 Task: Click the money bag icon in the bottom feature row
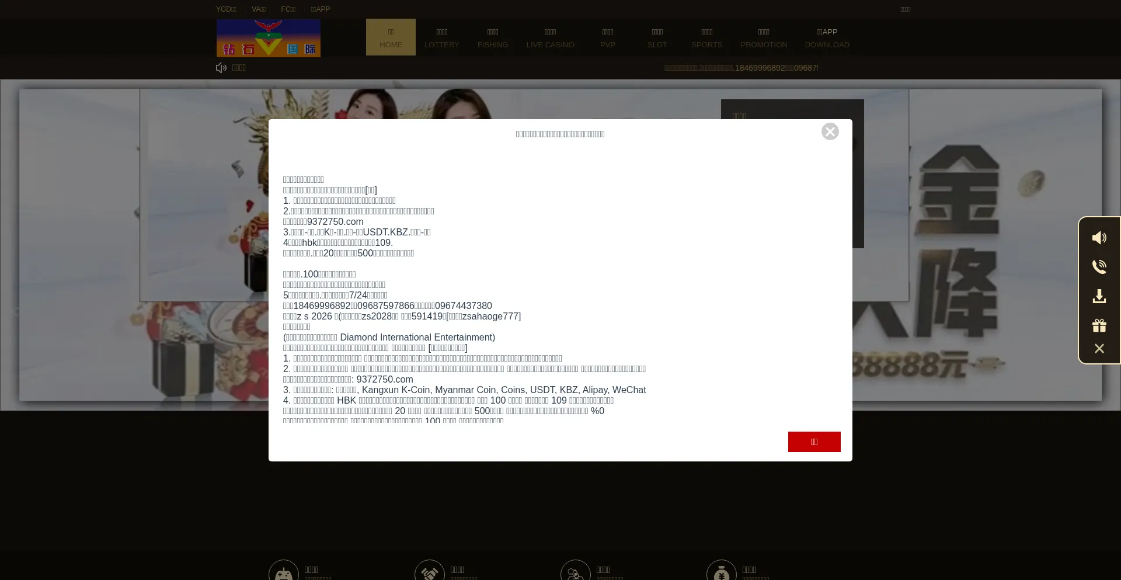point(722,572)
